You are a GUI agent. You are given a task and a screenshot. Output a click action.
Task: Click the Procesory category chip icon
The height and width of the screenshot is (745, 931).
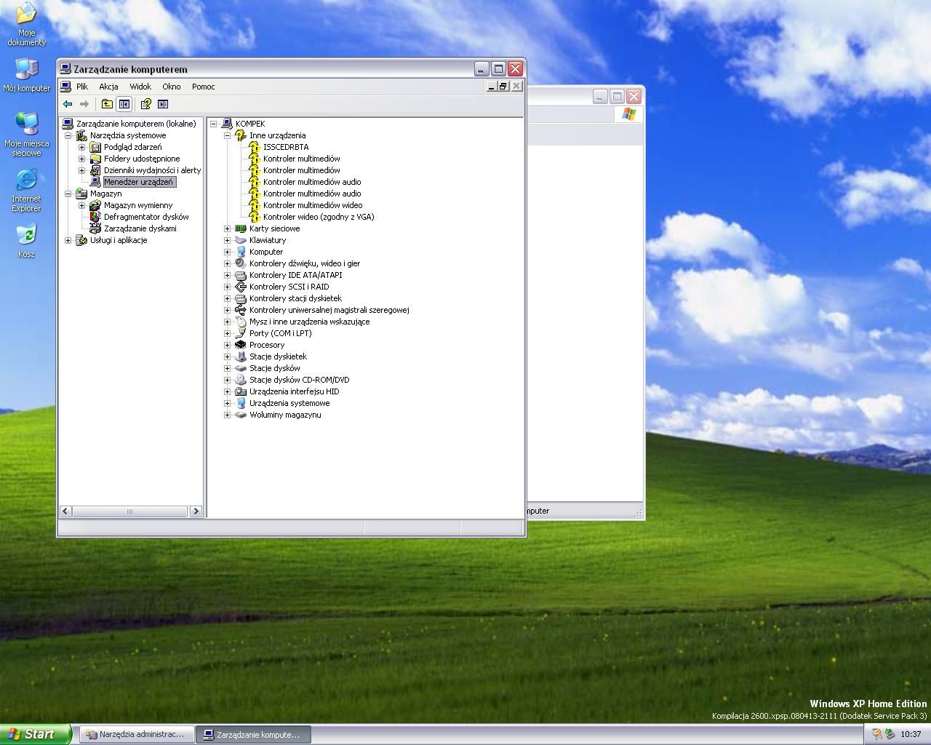pyautogui.click(x=241, y=345)
